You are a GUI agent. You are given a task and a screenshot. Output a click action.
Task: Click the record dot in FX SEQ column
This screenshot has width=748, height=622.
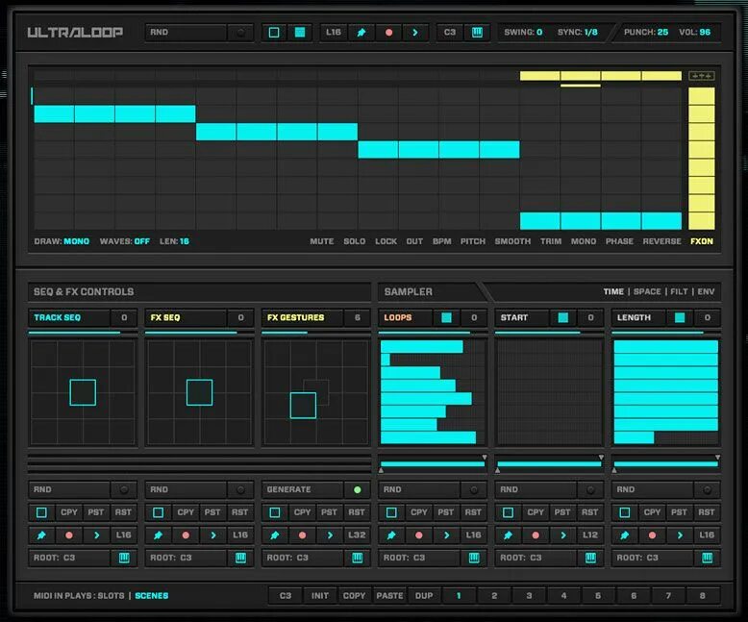(186, 535)
